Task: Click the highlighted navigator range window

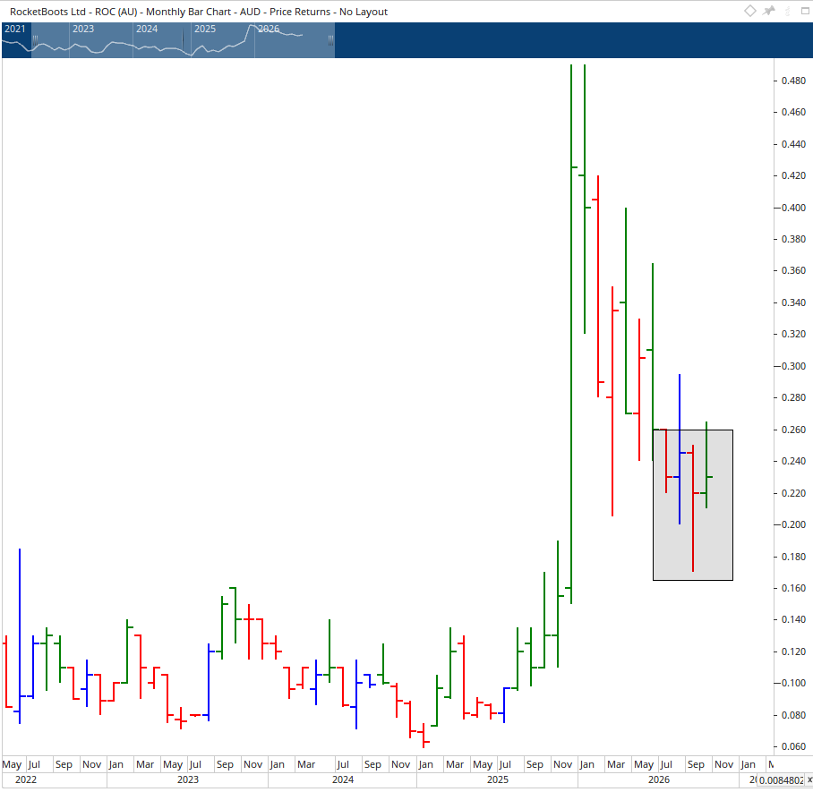Action: (x=183, y=40)
